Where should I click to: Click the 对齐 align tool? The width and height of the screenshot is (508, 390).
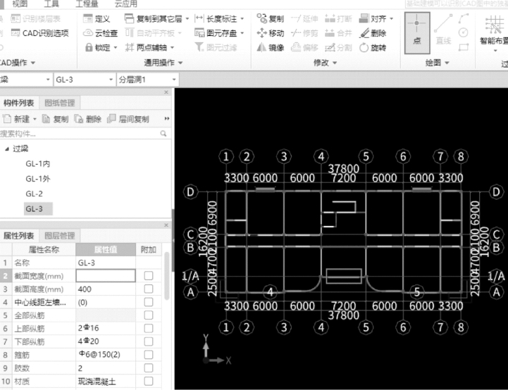click(x=373, y=18)
